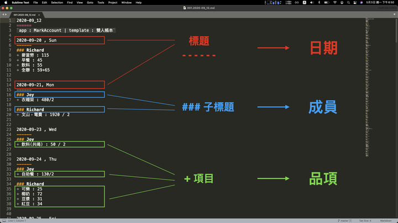The width and height of the screenshot is (398, 223).
Task: Close the 001.2020-09_12.md tab
Action: tap(39, 15)
